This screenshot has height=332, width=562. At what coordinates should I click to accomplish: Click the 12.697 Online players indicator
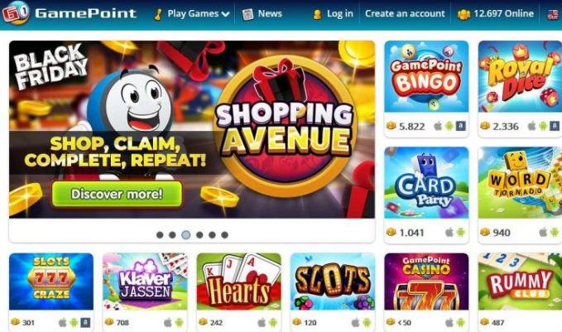[495, 14]
